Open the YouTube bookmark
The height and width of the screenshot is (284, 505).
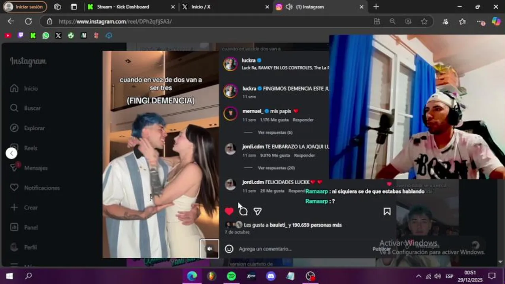pyautogui.click(x=8, y=35)
